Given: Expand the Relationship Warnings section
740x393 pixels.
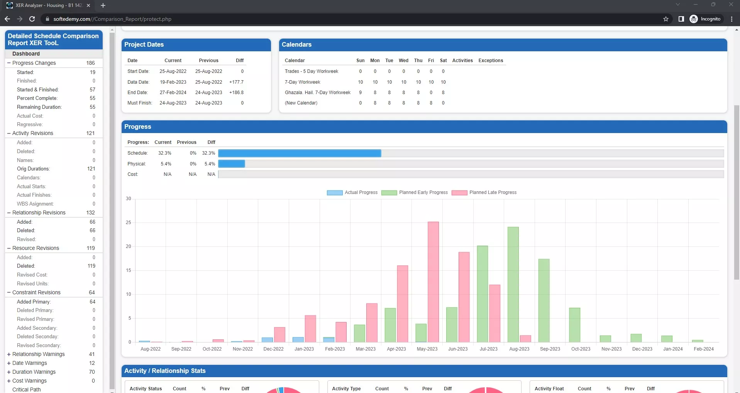Looking at the screenshot, I should pyautogui.click(x=9, y=354).
